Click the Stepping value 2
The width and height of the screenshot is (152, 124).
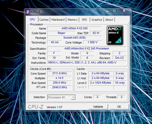[120, 53]
